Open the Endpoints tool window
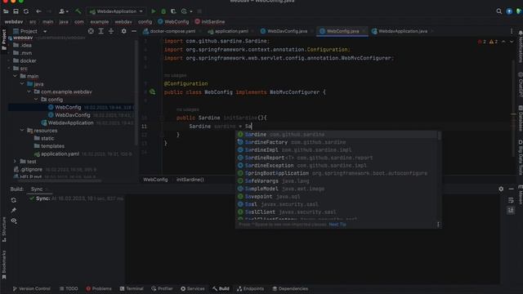523x294 pixels. pyautogui.click(x=251, y=288)
